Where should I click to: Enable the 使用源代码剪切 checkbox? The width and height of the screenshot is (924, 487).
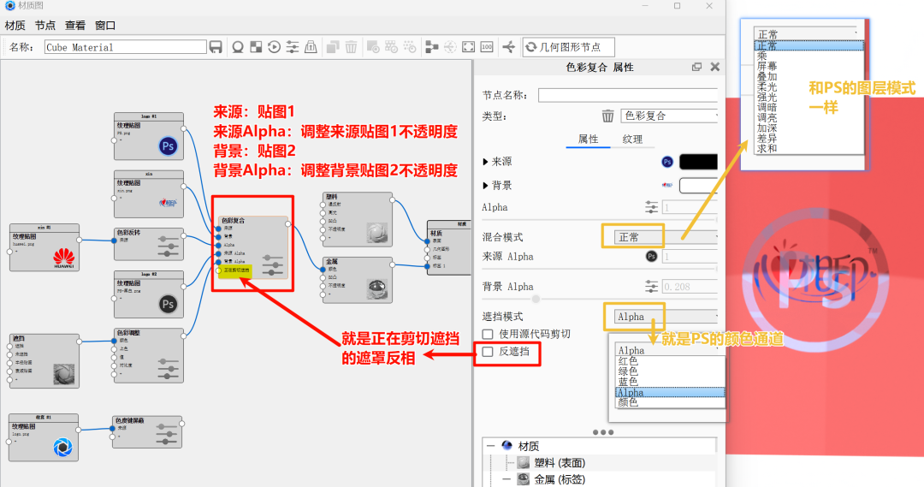point(488,335)
